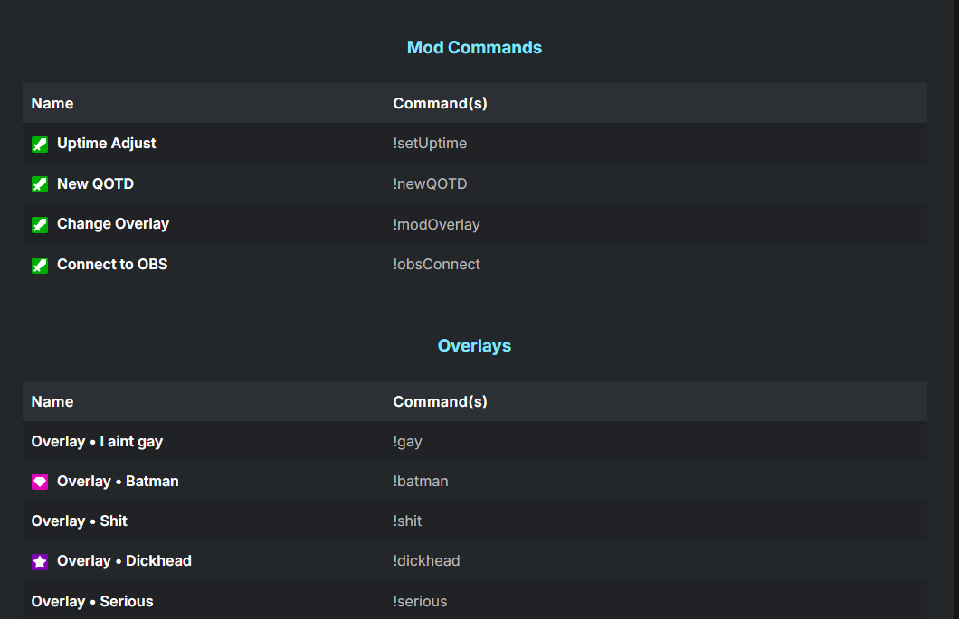
Task: Select the !newQOTD command text
Action: coord(430,184)
